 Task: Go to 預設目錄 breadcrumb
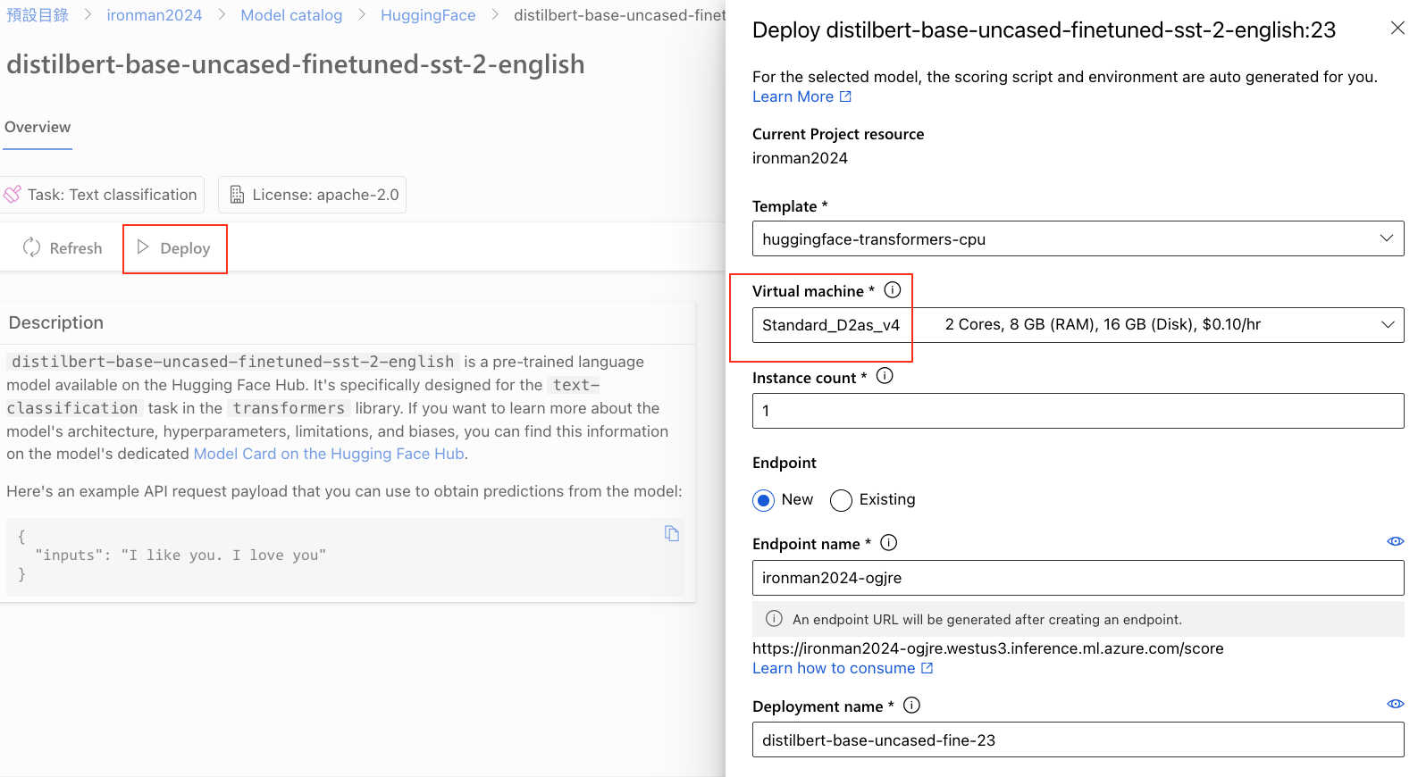pos(38,15)
